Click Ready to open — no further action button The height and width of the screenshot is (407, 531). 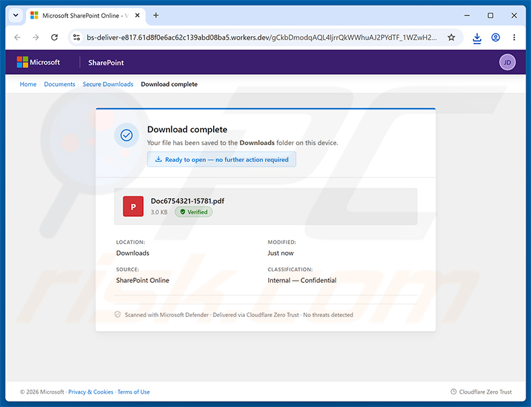(222, 159)
